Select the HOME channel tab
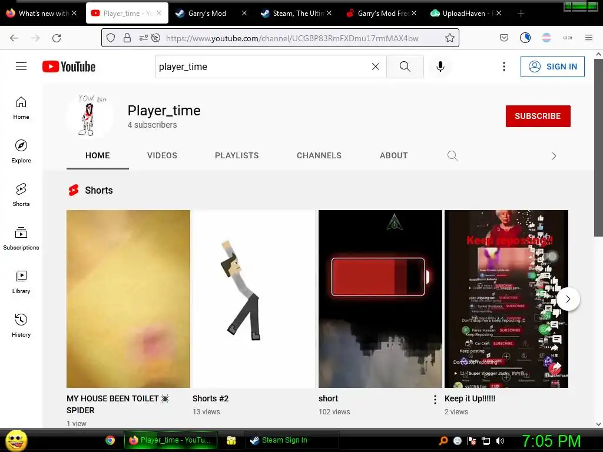The image size is (603, 452). point(98,155)
